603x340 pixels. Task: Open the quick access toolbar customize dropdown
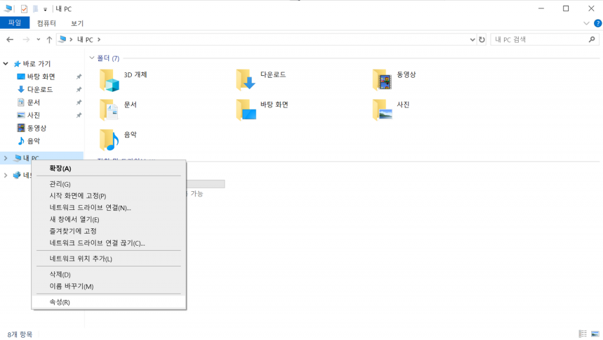(x=45, y=9)
